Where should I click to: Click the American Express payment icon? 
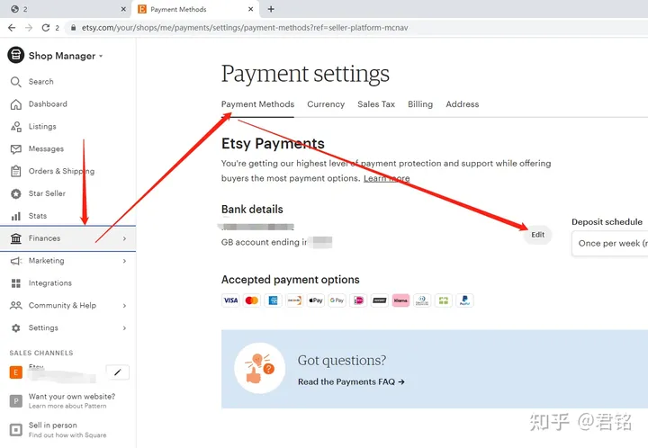273,300
